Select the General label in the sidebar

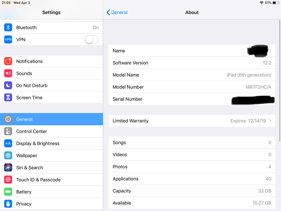[24, 119]
